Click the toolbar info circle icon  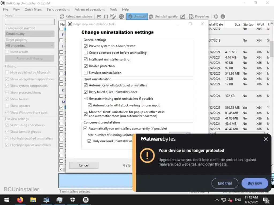click(x=223, y=17)
